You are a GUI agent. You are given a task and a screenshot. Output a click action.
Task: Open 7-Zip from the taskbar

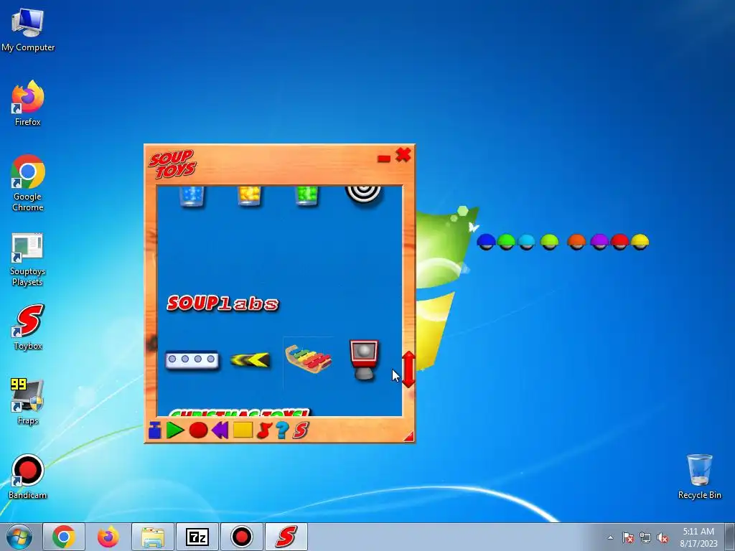tap(197, 537)
